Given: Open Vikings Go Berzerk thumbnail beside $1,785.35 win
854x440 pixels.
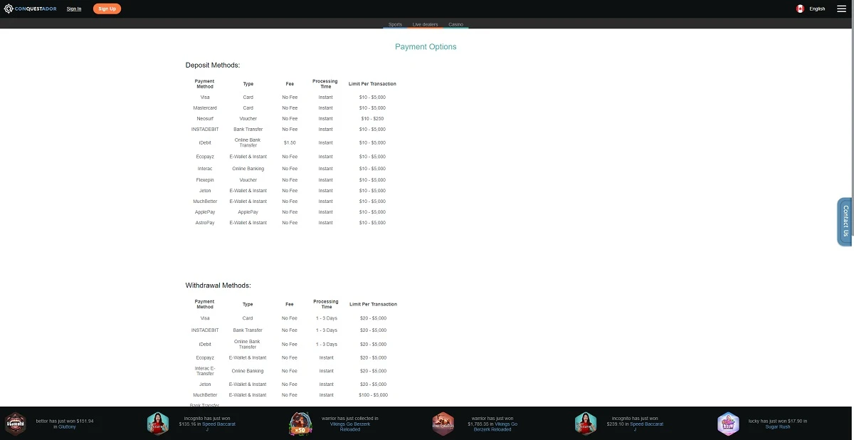Looking at the screenshot, I should click(443, 424).
